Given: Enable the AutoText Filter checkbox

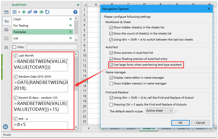Looking at the screenshot, I should tap(14, 47).
